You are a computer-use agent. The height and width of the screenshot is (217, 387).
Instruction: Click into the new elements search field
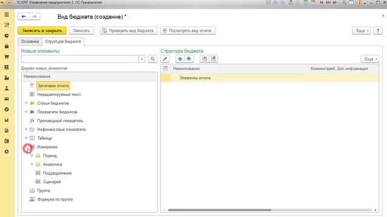click(80, 59)
